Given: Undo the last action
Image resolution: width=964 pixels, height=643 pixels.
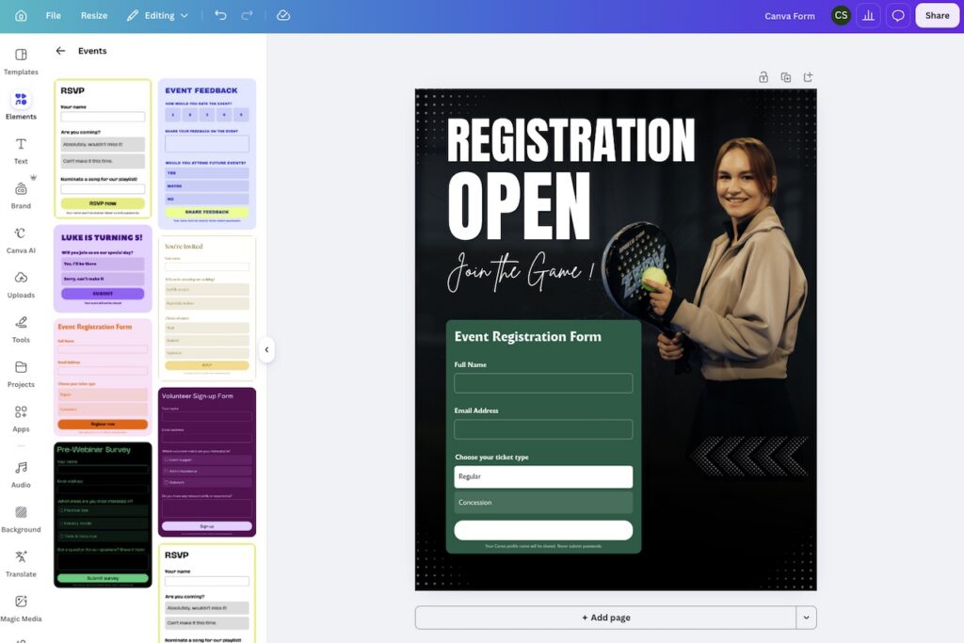Looking at the screenshot, I should [220, 15].
